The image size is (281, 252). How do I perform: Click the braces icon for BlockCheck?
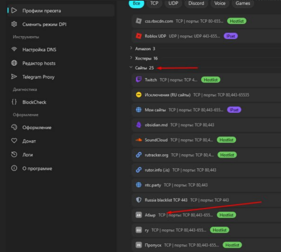(x=14, y=102)
